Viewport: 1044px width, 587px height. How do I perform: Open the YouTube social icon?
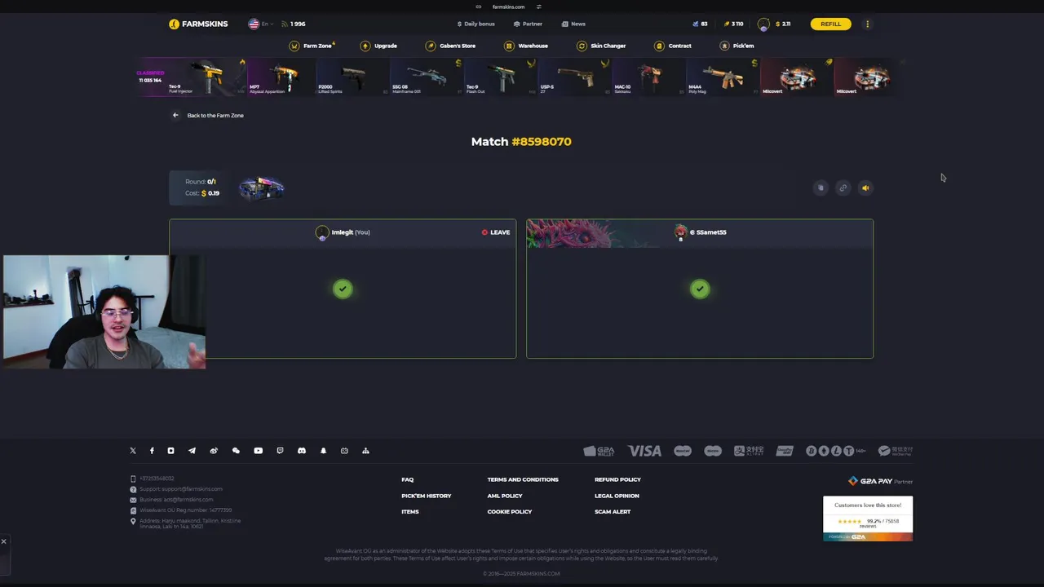click(x=258, y=450)
